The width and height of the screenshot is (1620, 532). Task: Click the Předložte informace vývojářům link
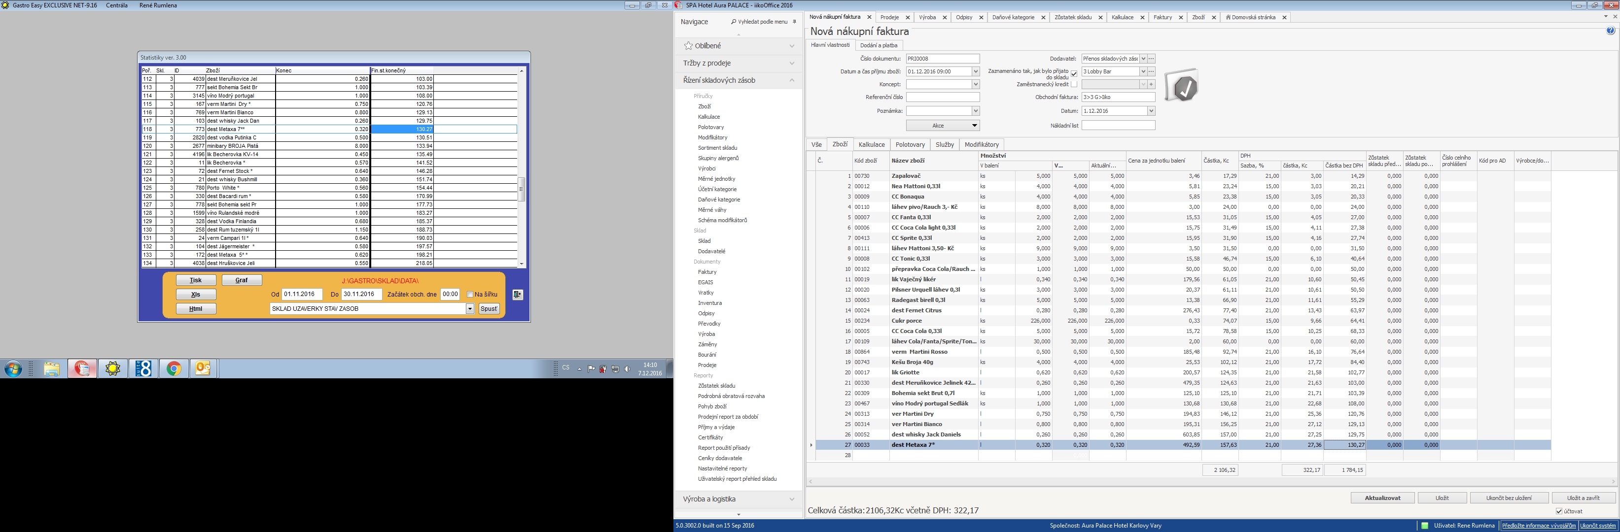[x=1538, y=526]
